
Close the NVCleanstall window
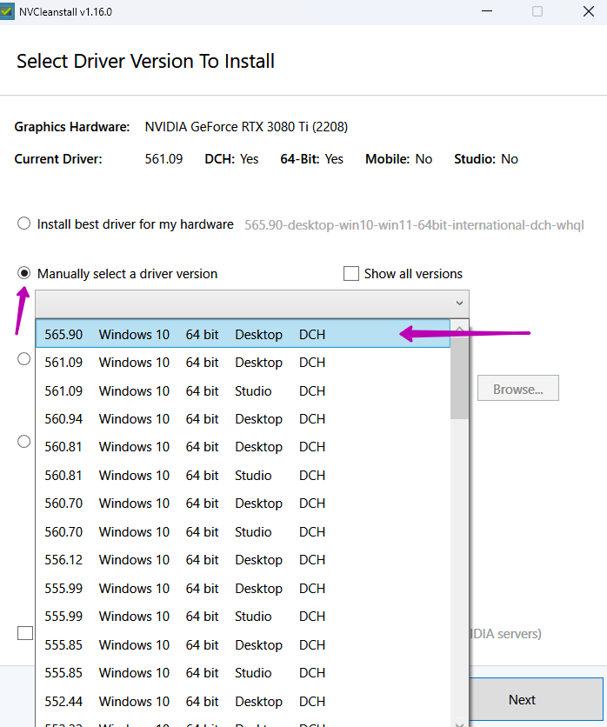(x=589, y=11)
